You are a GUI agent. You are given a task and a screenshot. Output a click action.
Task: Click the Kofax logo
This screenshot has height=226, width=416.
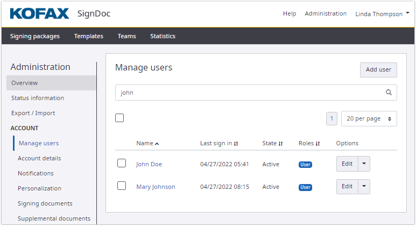pos(39,13)
